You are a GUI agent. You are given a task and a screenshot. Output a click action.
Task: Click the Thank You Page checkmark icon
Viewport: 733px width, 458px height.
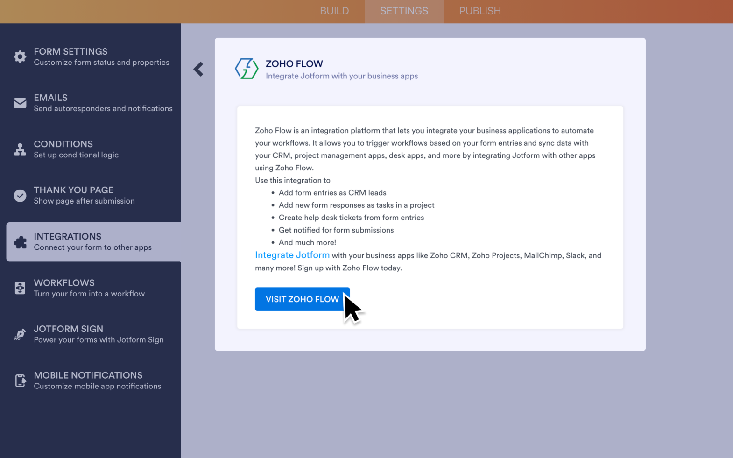[x=20, y=196]
